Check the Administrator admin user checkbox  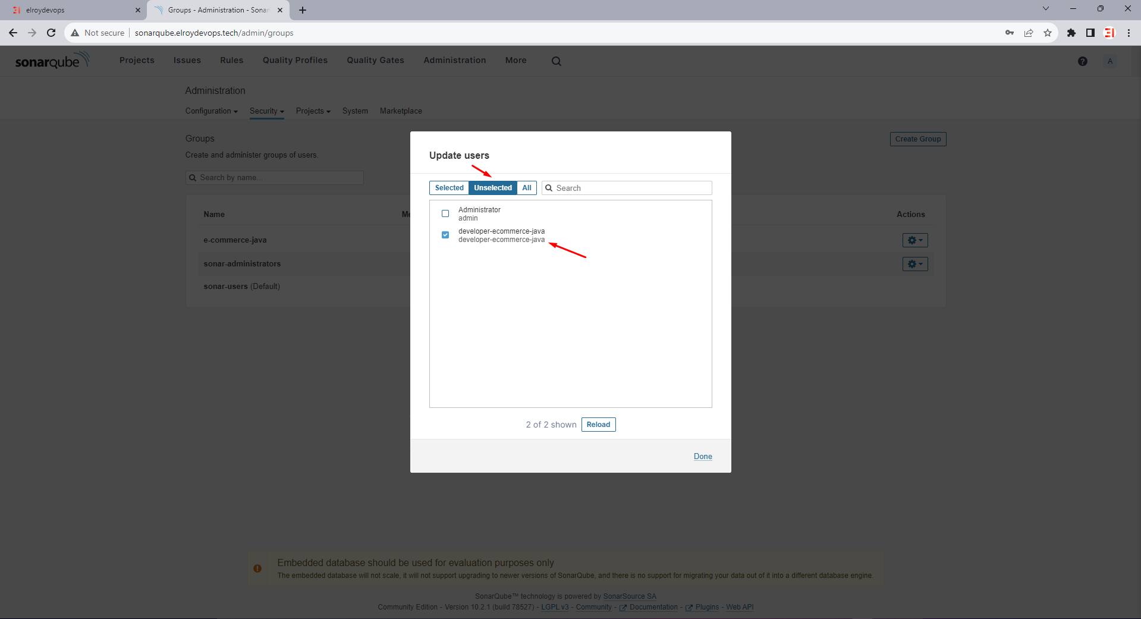point(445,213)
